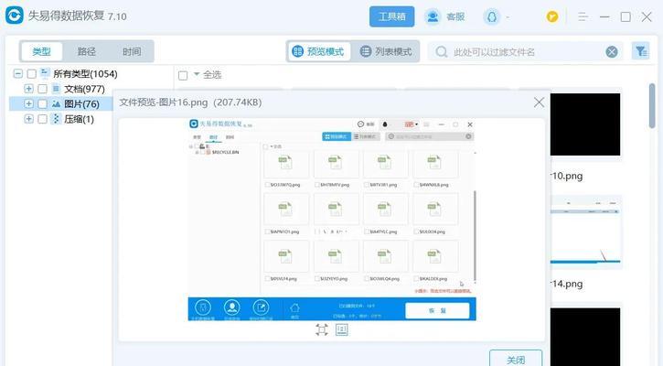Click the 文档 document icon in the tree
The width and height of the screenshot is (663, 366).
(56, 89)
